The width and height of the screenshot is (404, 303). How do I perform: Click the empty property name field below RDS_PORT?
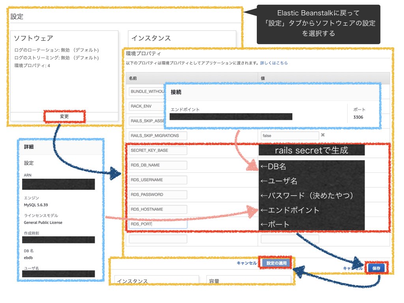tap(158, 238)
